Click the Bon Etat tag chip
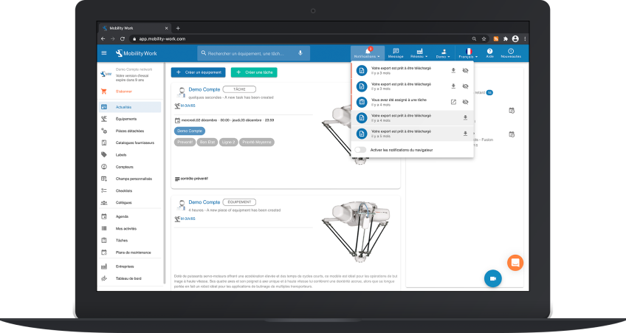 coord(207,143)
